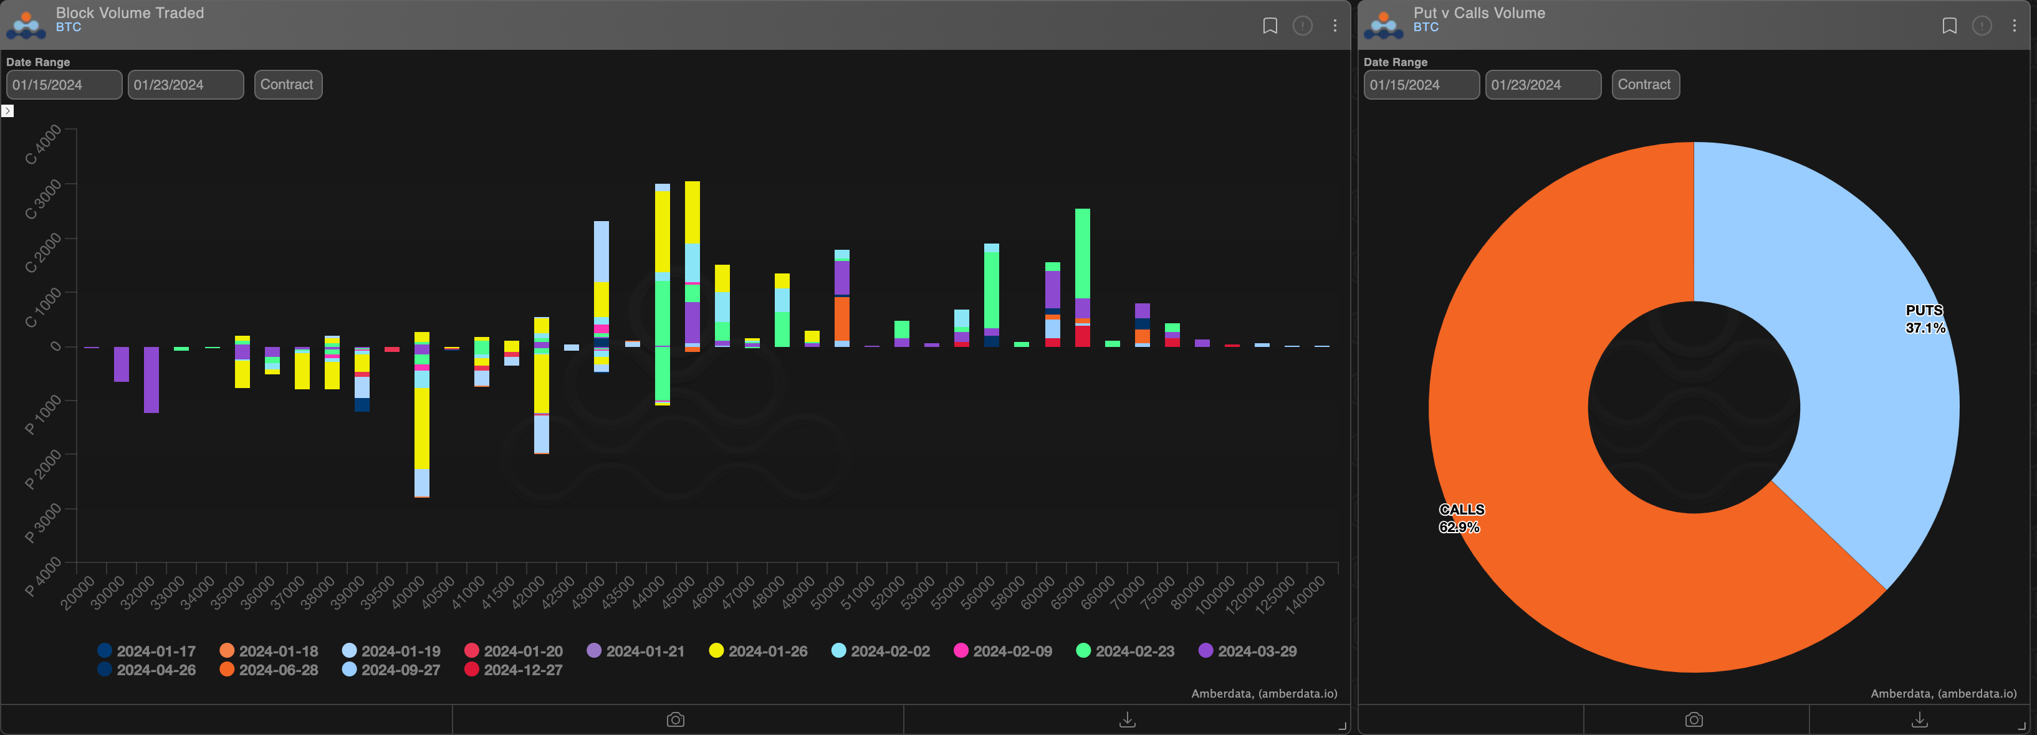Click BTC subtitle under Block Volume Traded

68,27
